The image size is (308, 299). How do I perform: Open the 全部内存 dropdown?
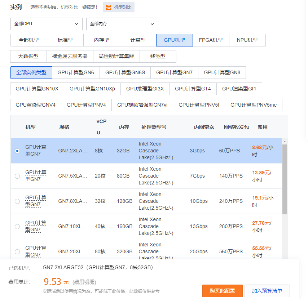122,24
